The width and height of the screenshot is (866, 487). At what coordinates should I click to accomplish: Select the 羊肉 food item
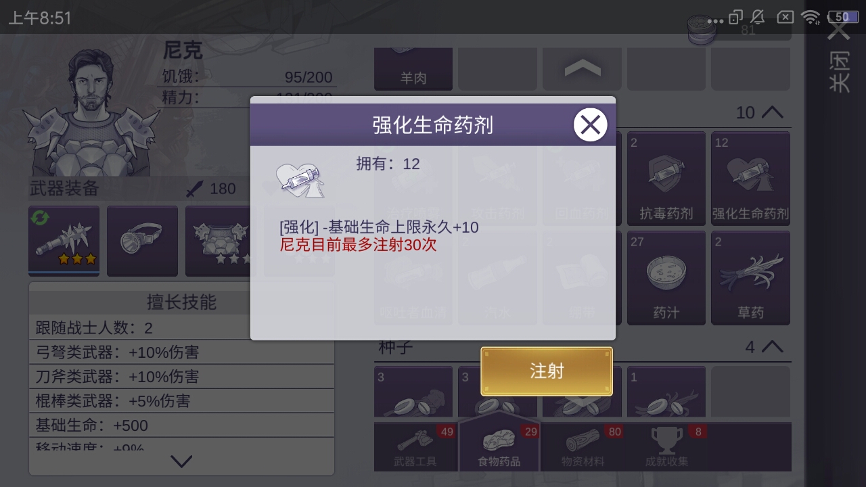413,68
